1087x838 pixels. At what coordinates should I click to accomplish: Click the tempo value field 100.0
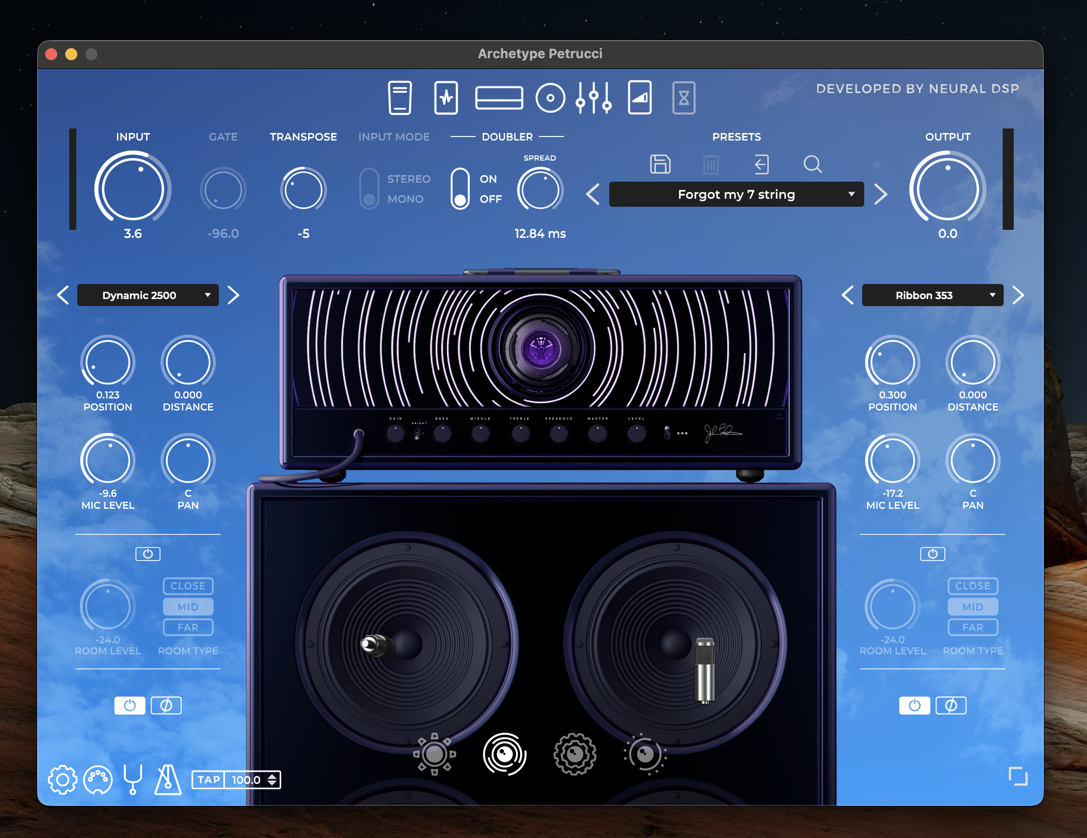coord(246,780)
